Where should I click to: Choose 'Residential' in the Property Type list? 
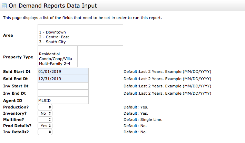(49, 54)
